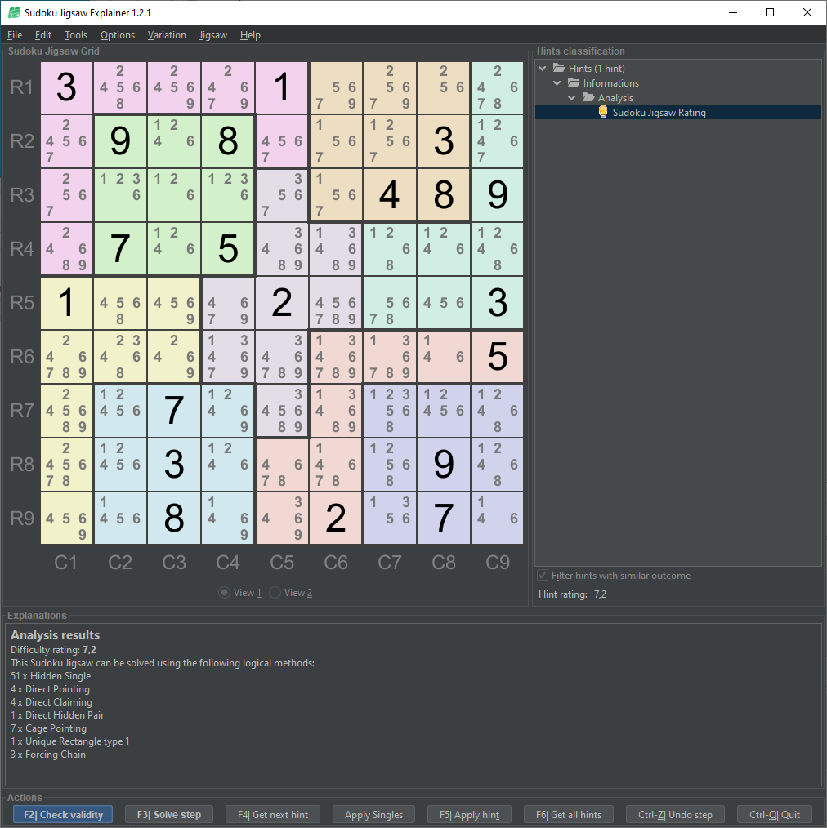Click the 'Hint rating: 7,2' text
Viewport: 827px width, 828px height.
(x=572, y=594)
